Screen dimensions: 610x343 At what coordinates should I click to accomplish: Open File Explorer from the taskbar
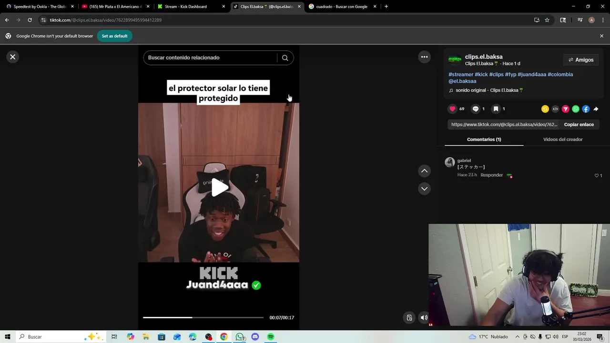[x=146, y=337]
